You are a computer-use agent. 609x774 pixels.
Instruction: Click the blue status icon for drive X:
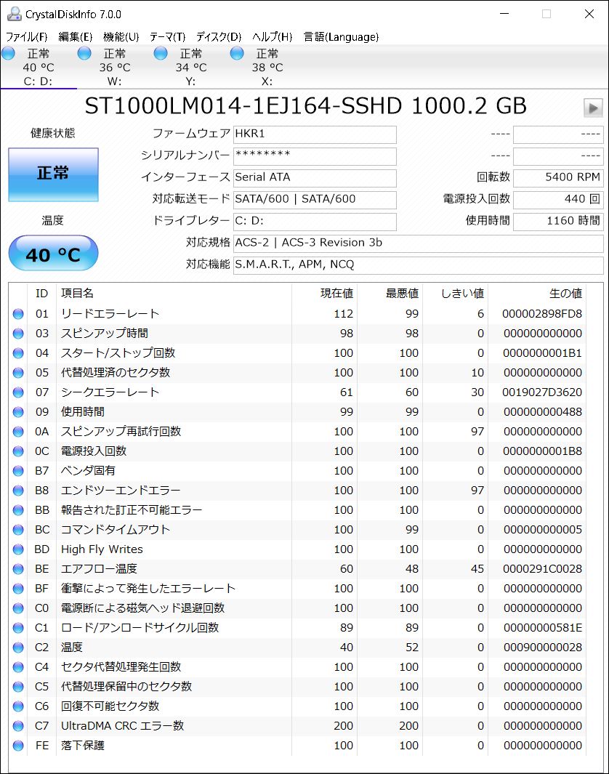236,52
